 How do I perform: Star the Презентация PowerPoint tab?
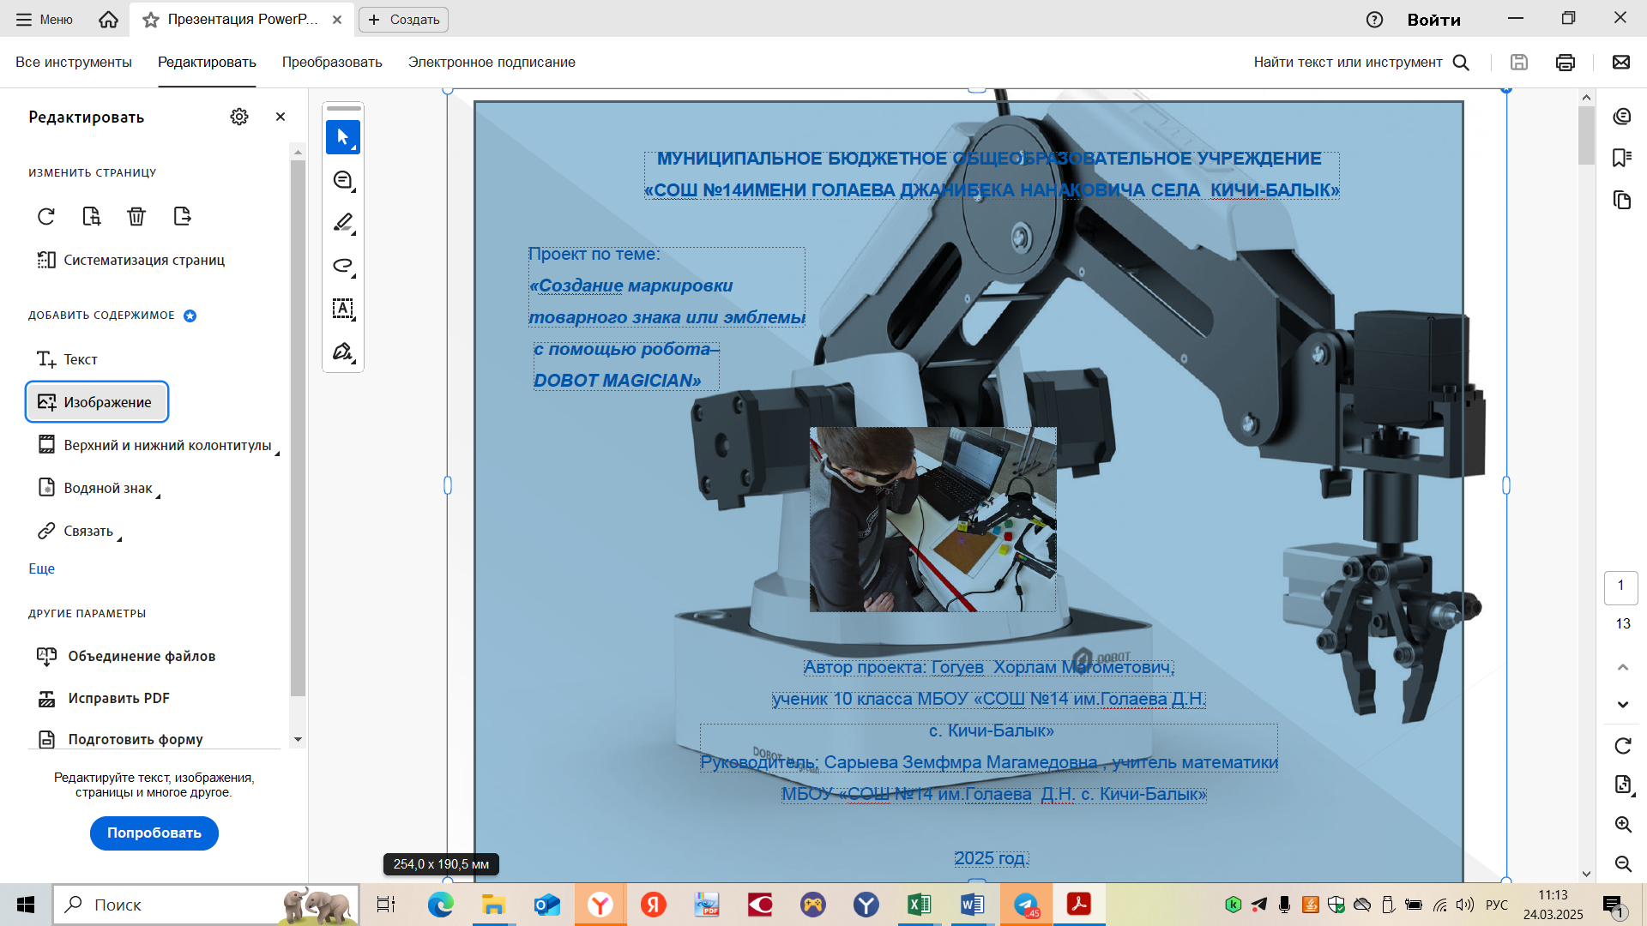(151, 20)
